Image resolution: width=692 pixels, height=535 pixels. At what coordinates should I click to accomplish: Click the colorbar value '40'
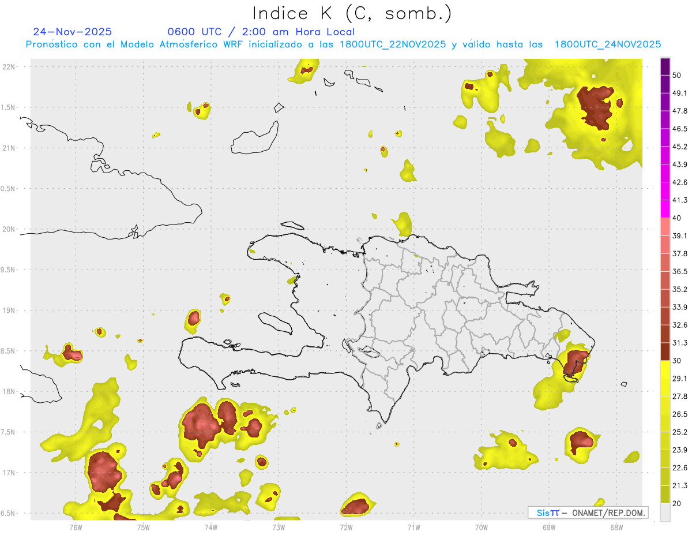pos(678,218)
